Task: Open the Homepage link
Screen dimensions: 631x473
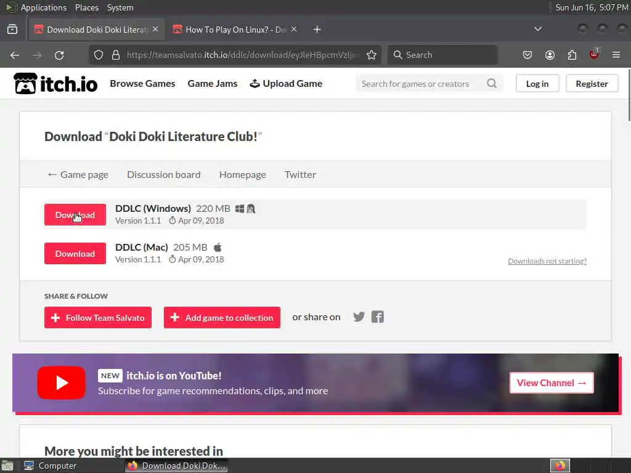Action: click(x=243, y=174)
